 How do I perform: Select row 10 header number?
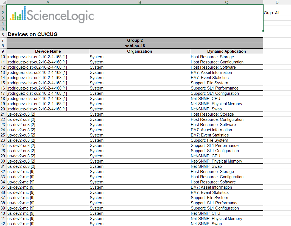[3, 57]
